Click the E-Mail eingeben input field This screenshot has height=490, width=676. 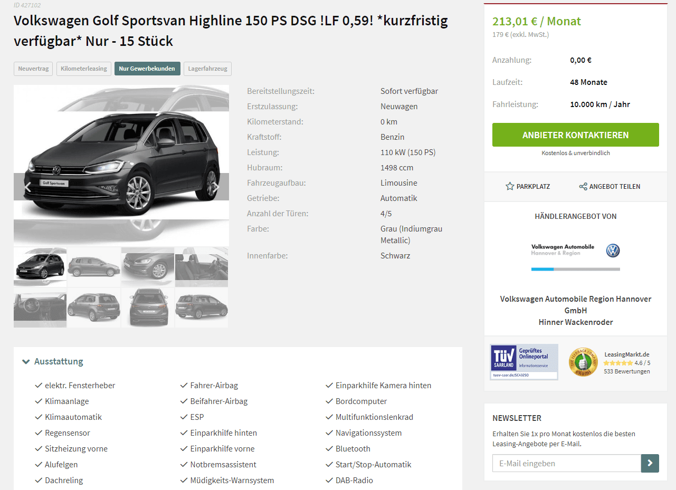click(x=567, y=463)
